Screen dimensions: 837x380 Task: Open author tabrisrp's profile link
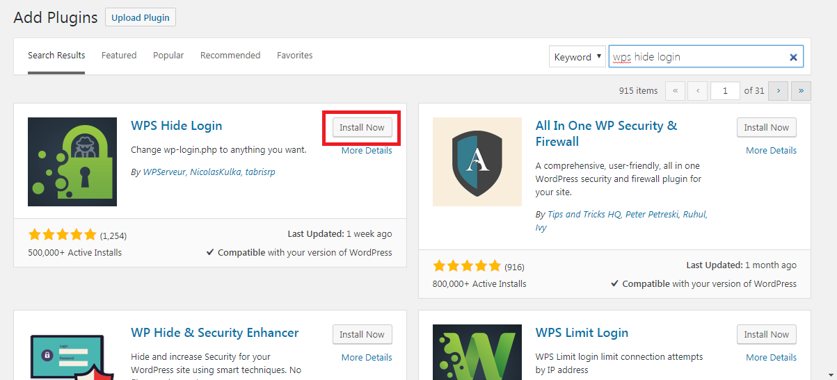pos(260,172)
